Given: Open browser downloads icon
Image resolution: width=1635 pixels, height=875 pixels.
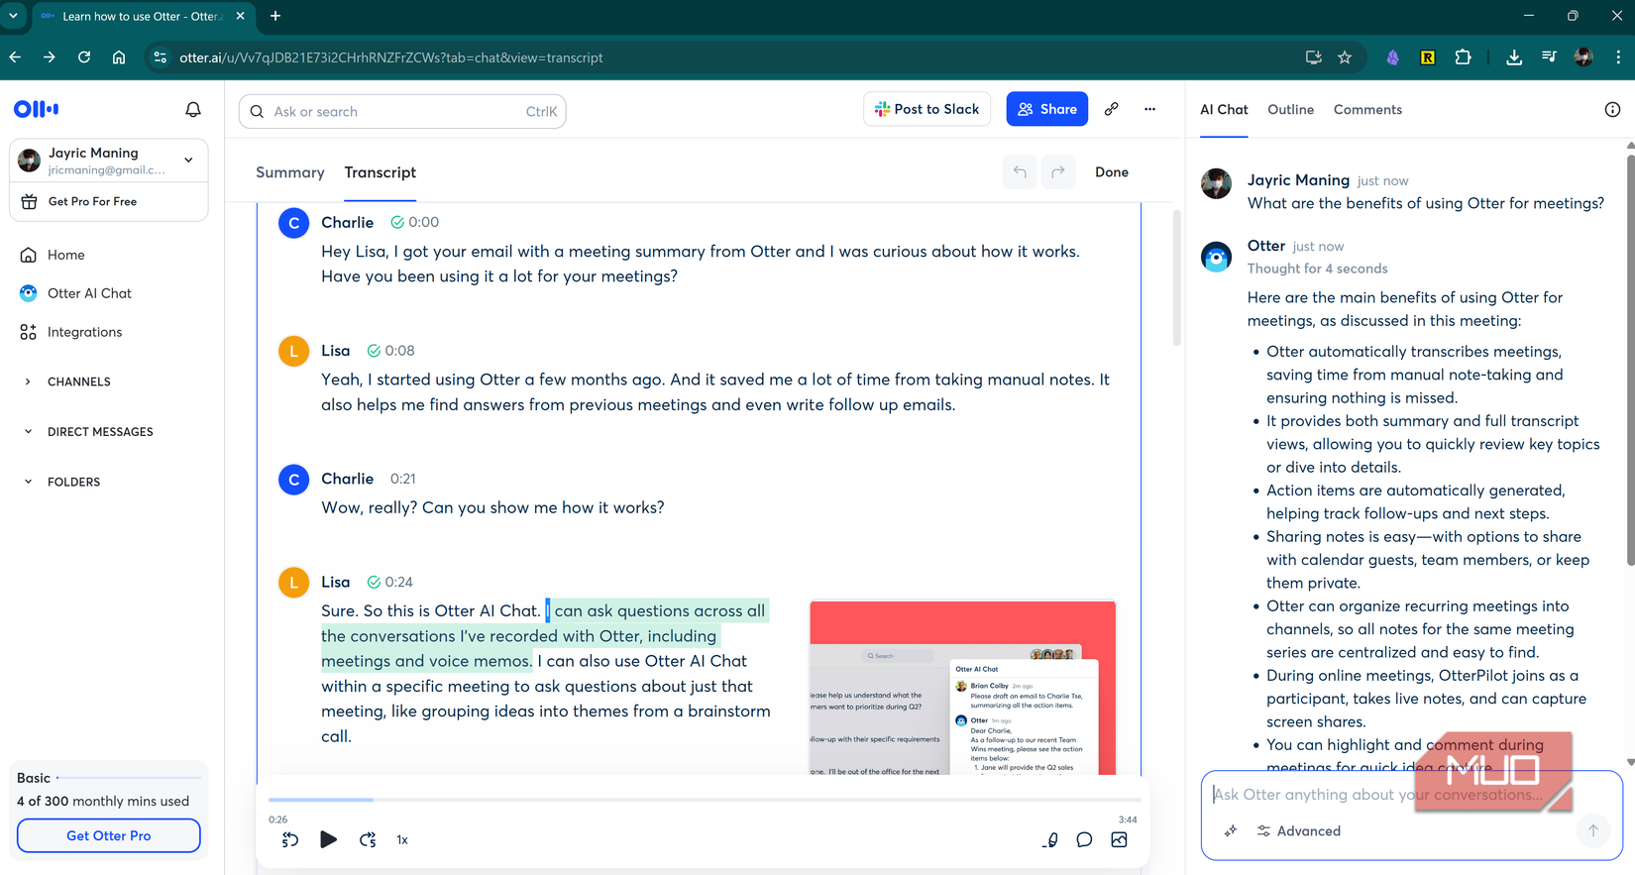Looking at the screenshot, I should coord(1513,57).
